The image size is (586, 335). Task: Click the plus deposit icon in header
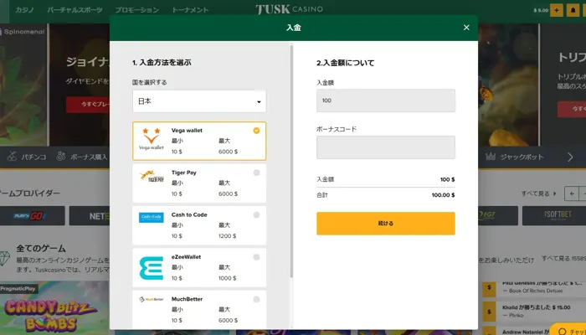[x=557, y=10]
